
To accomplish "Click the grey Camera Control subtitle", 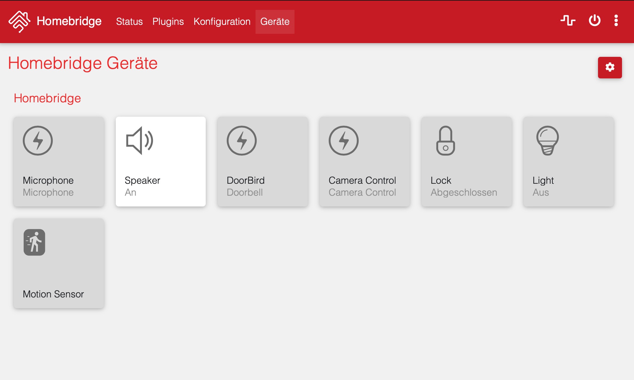I will 362,192.
